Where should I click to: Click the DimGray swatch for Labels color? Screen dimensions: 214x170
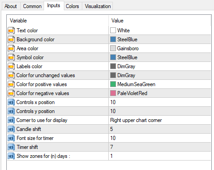coord(113,66)
